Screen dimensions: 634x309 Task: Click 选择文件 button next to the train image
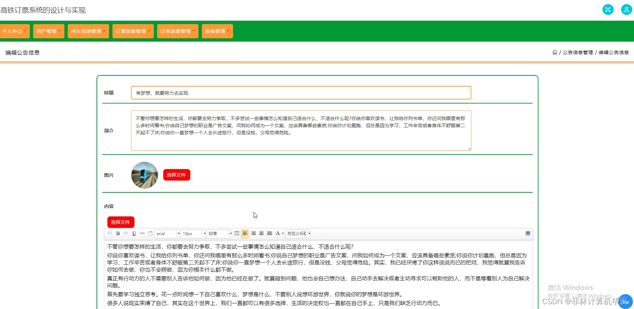176,175
